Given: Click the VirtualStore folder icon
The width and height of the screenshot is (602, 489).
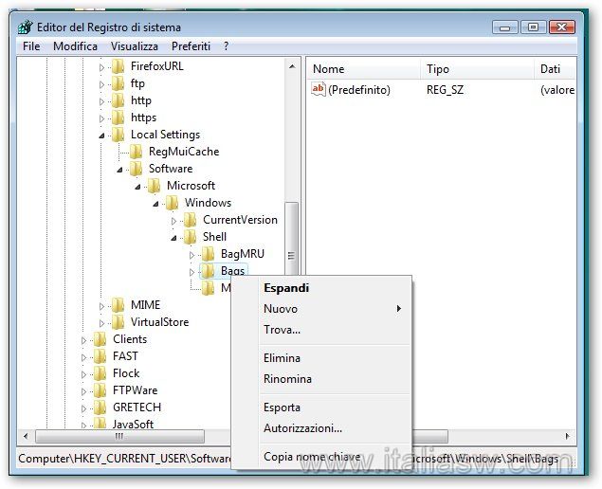Looking at the screenshot, I should click(118, 322).
